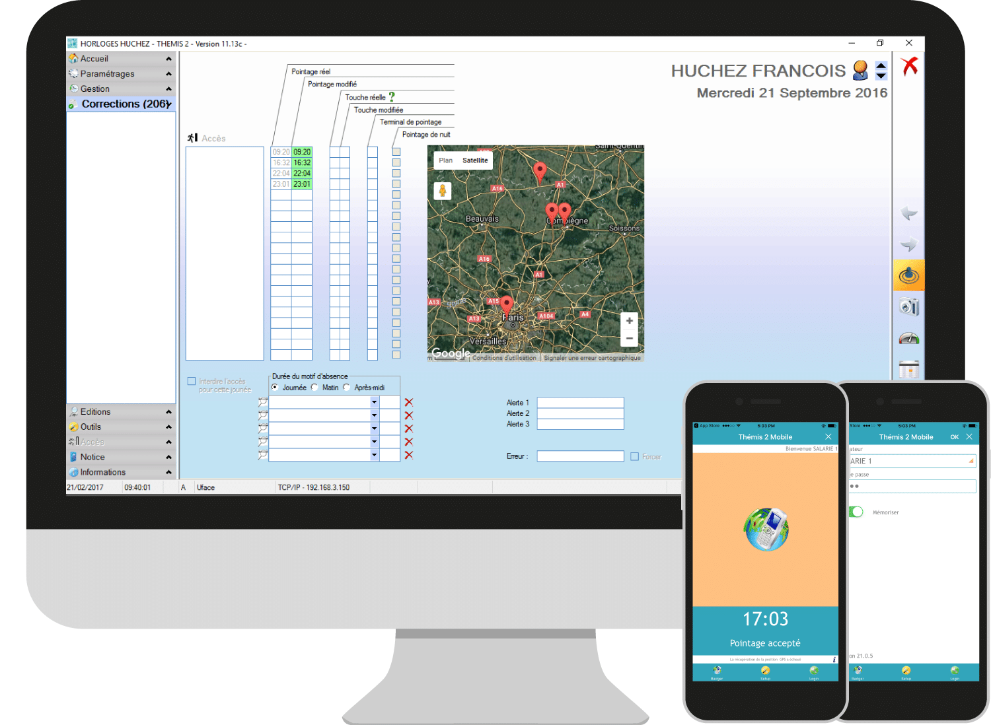Expand the Informations sidebar section arrow

pyautogui.click(x=168, y=473)
